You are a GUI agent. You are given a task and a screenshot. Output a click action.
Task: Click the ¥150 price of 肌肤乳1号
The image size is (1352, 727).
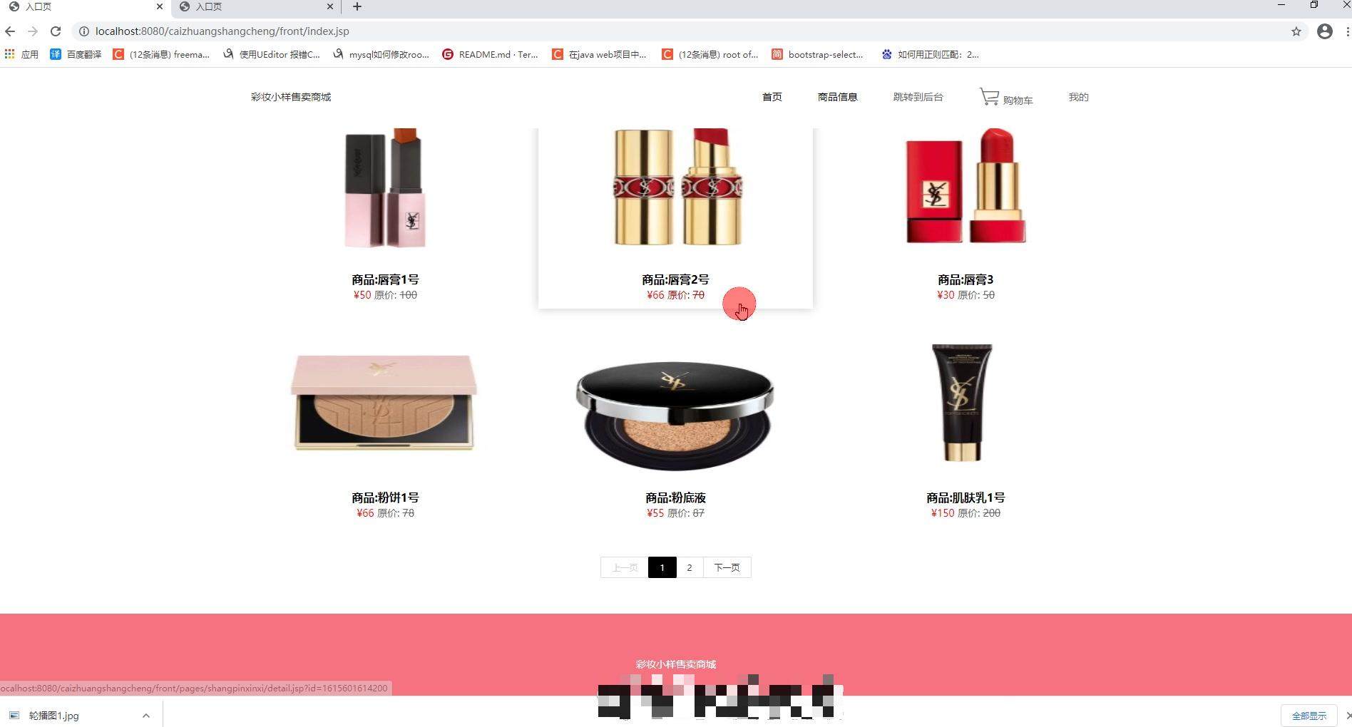click(943, 513)
